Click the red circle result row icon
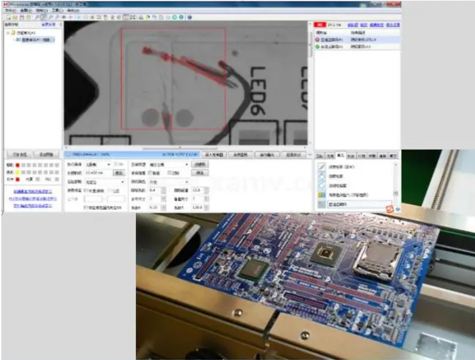The height and width of the screenshot is (360, 475). click(318, 40)
